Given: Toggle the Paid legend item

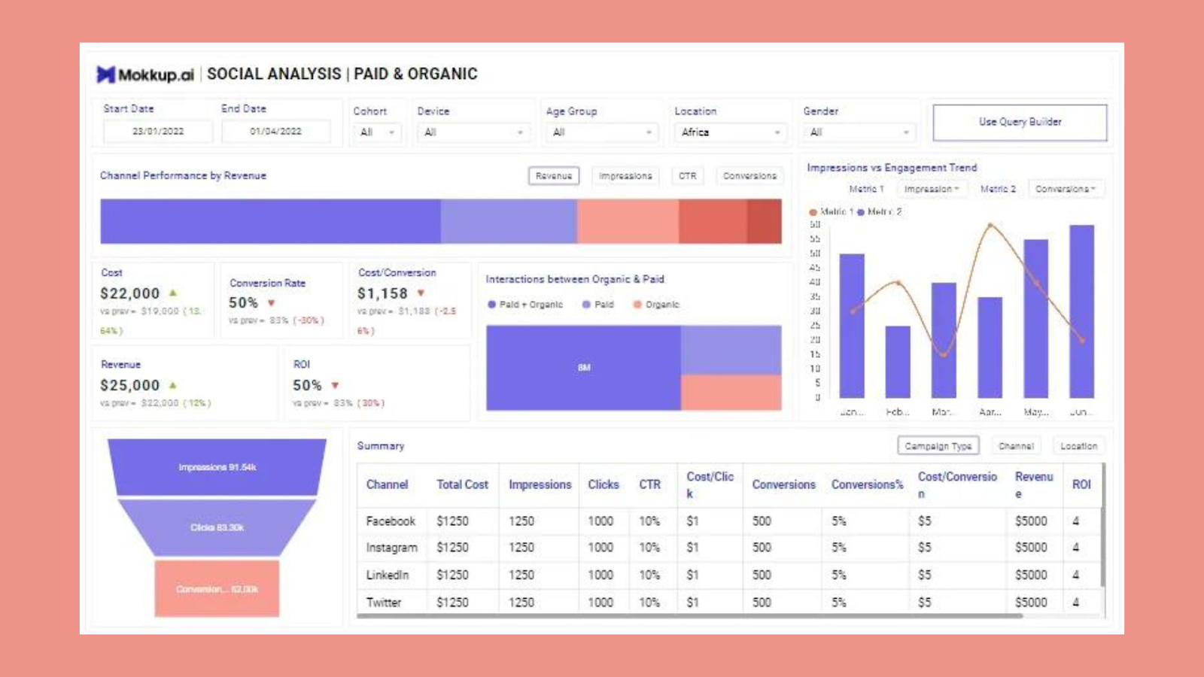Looking at the screenshot, I should pos(598,305).
